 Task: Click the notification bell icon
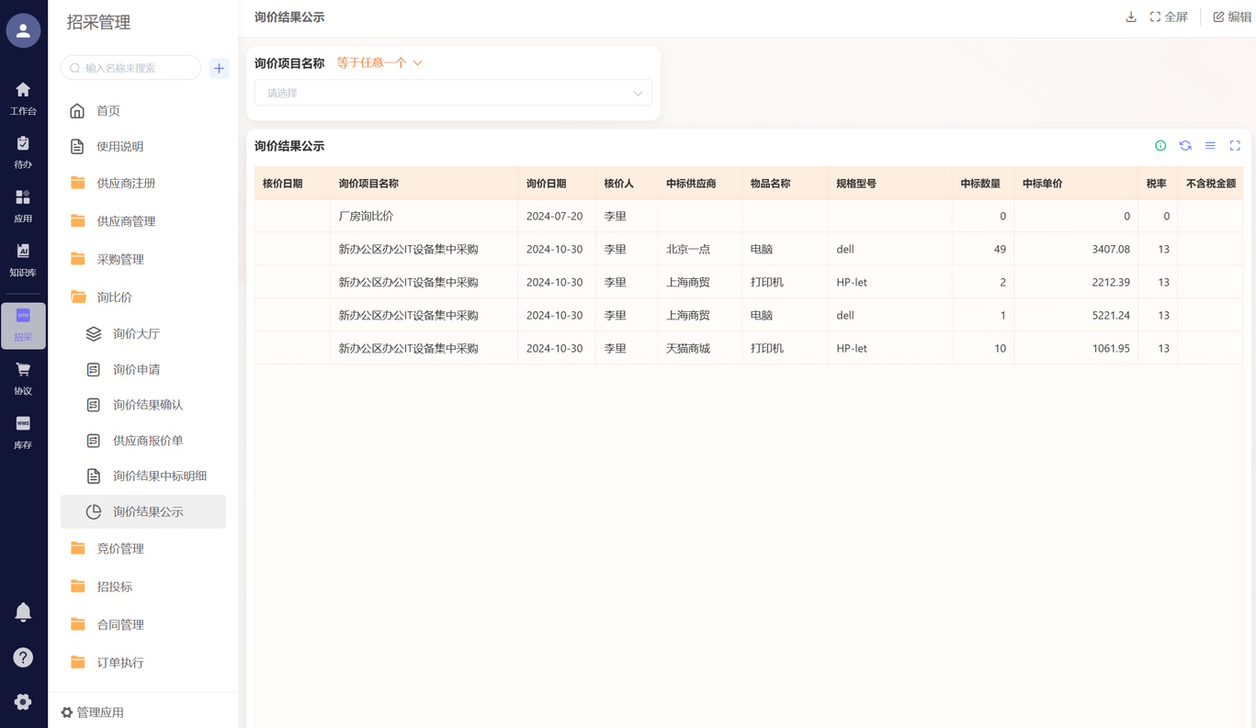click(x=23, y=612)
